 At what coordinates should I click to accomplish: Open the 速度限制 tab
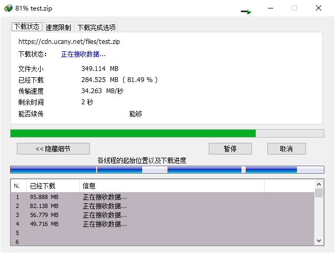58,28
